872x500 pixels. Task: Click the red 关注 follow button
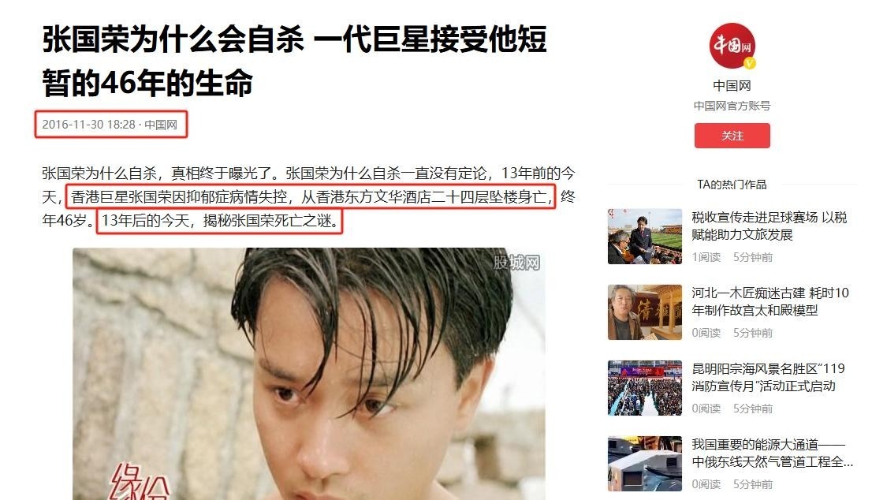coord(732,136)
